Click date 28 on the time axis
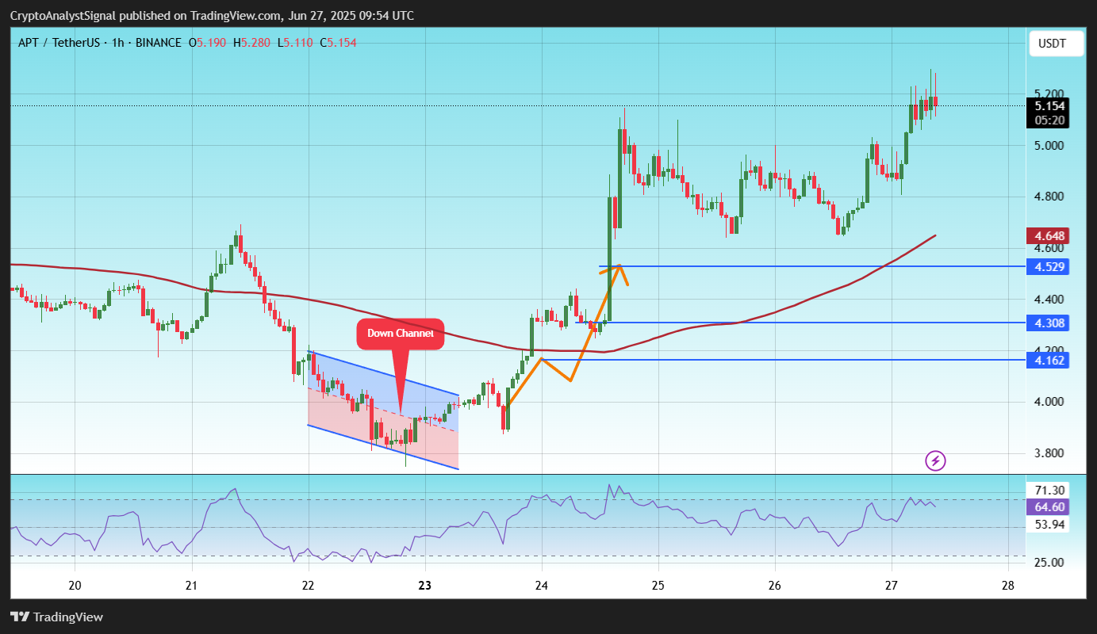Viewport: 1097px width, 634px height. pyautogui.click(x=1008, y=586)
